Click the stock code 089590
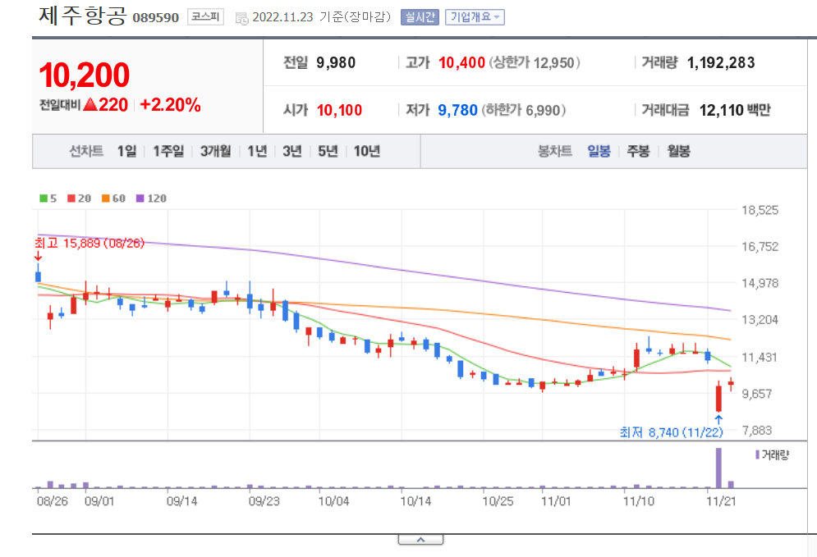Viewport: 817px width, 557px height. click(156, 18)
